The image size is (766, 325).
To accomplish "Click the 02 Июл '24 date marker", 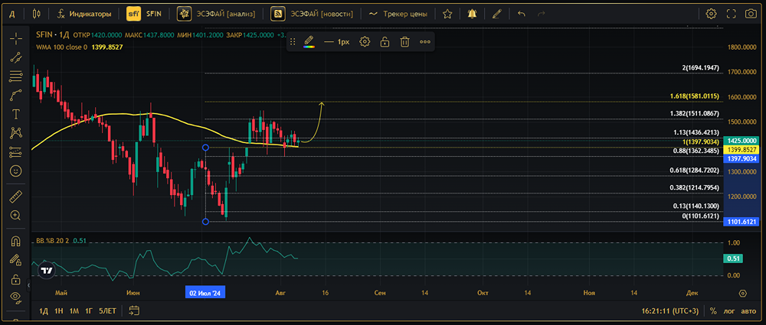I will (x=205, y=293).
